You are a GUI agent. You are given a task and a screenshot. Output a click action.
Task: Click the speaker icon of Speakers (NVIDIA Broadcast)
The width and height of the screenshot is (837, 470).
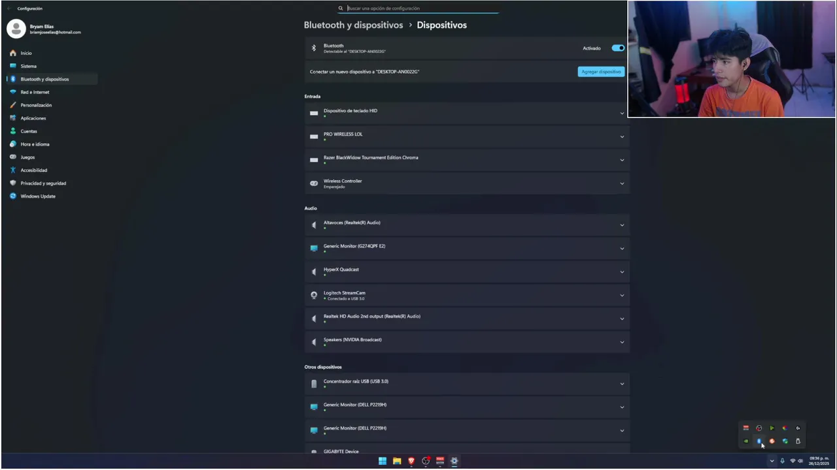[314, 342]
